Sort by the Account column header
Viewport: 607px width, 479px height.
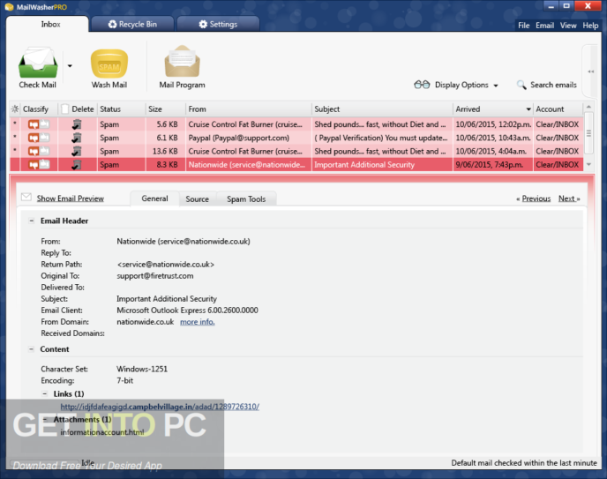click(x=558, y=109)
